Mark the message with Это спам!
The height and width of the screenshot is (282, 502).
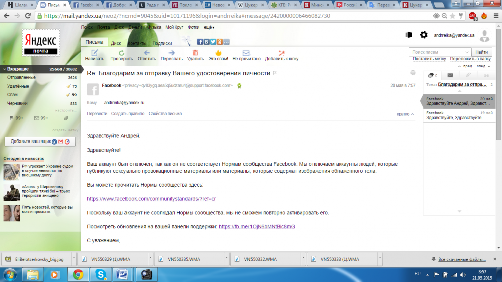coord(218,53)
